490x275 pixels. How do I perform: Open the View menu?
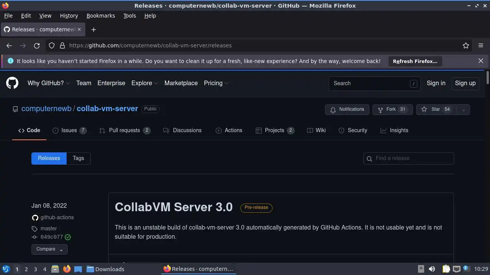point(45,16)
